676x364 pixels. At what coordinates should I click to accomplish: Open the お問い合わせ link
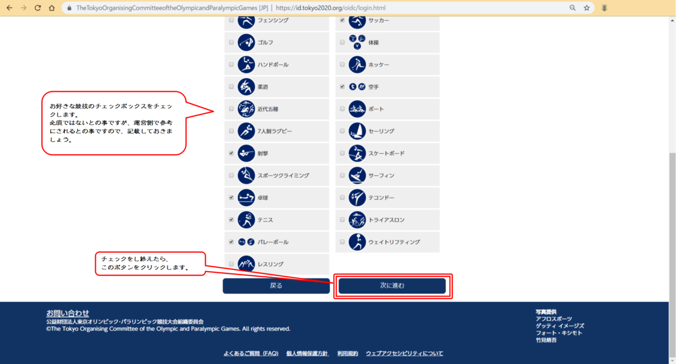(x=68, y=313)
